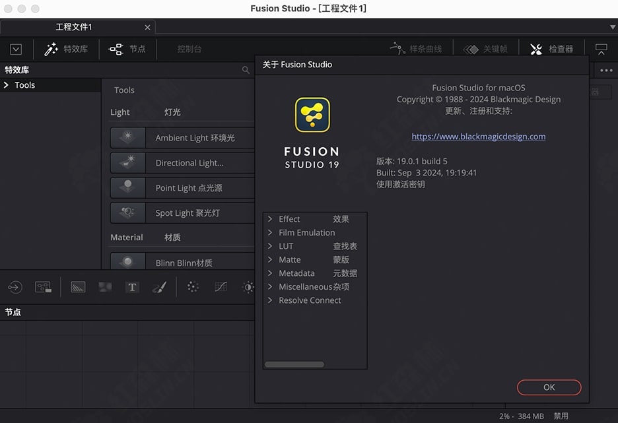Expand the LUT 查找表 category
The width and height of the screenshot is (618, 423).
(x=270, y=246)
